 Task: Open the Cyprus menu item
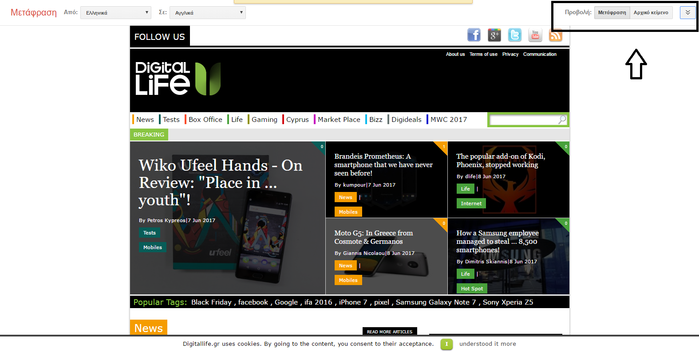tap(297, 120)
